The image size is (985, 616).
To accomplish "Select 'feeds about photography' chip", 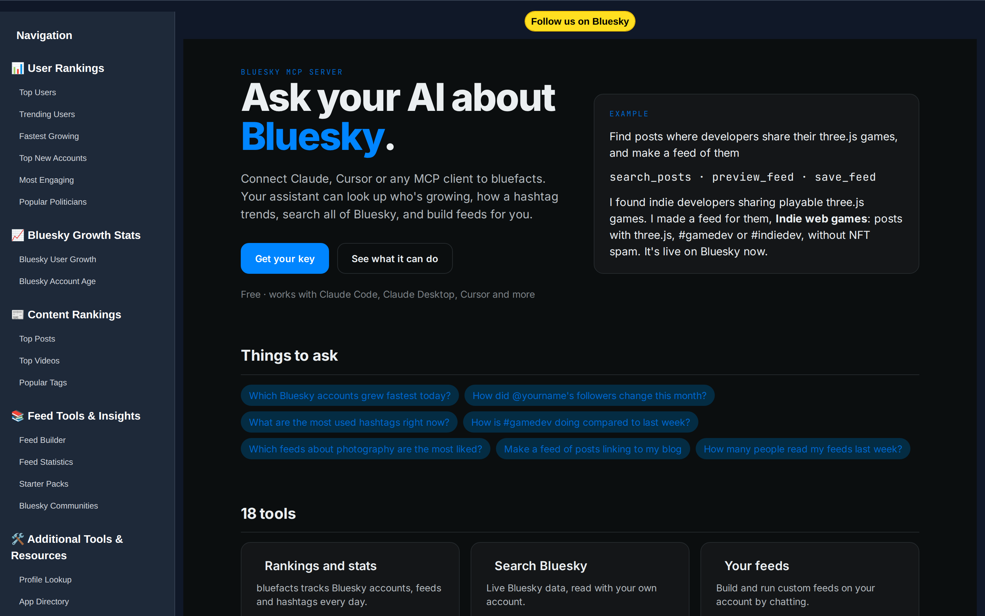I will pyautogui.click(x=365, y=449).
